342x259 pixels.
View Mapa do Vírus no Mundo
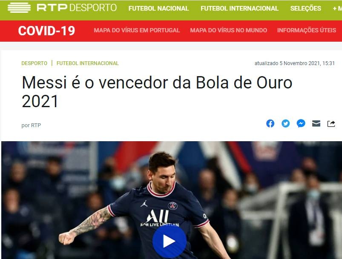pos(229,30)
